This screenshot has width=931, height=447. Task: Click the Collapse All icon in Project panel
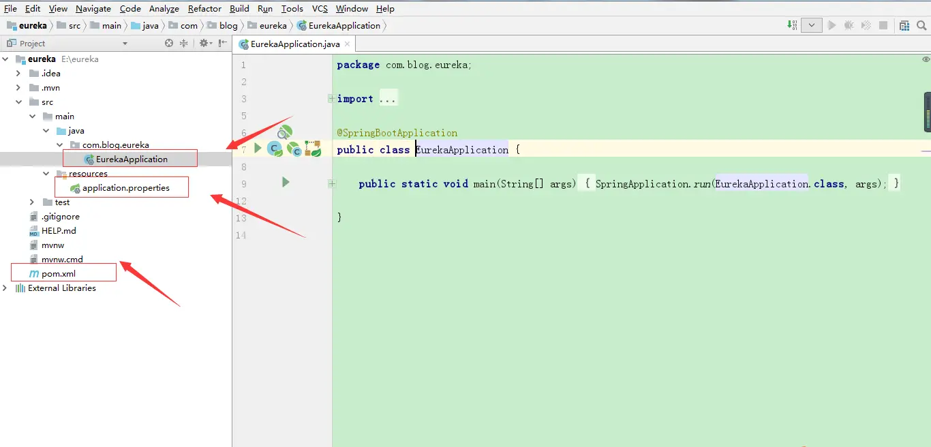183,43
